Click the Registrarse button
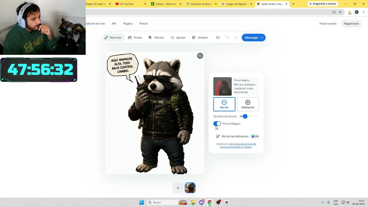The width and height of the screenshot is (368, 207). (x=351, y=24)
